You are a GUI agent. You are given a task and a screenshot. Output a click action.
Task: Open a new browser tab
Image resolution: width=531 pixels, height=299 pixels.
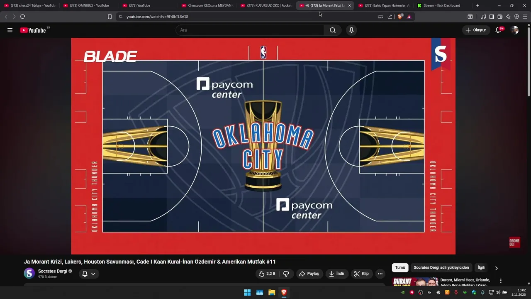point(477,5)
